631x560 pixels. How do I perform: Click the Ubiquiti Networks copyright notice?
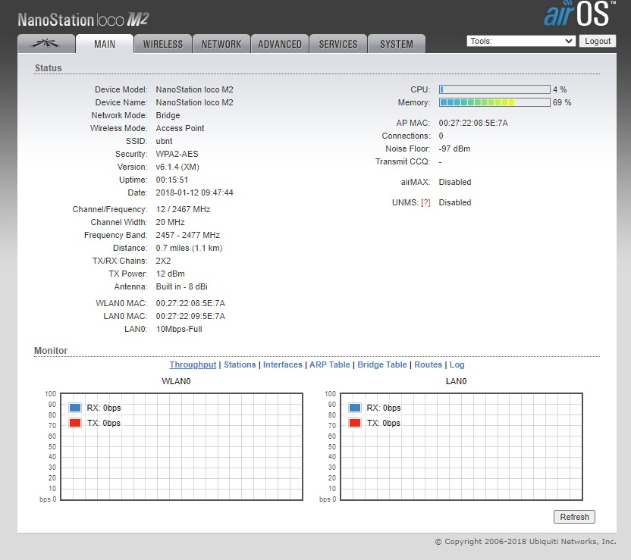(x=526, y=542)
